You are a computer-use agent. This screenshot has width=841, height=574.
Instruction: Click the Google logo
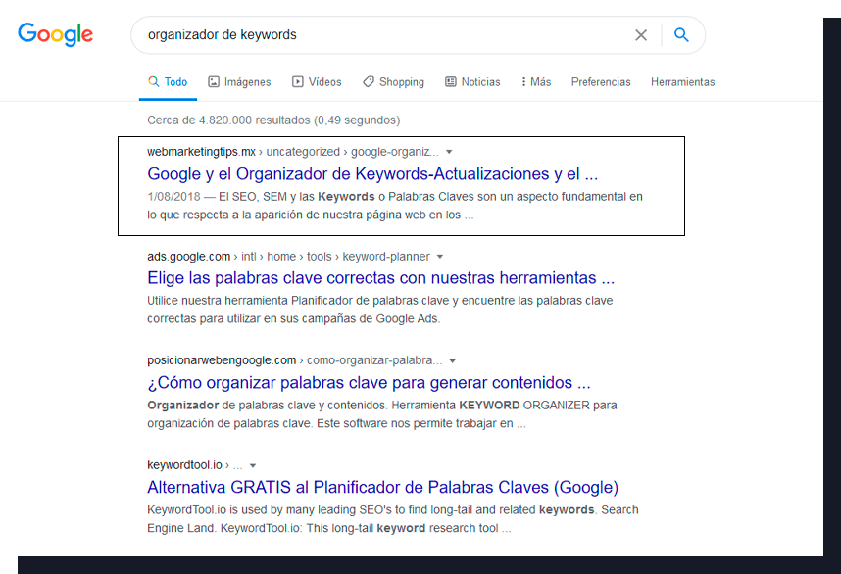point(56,34)
